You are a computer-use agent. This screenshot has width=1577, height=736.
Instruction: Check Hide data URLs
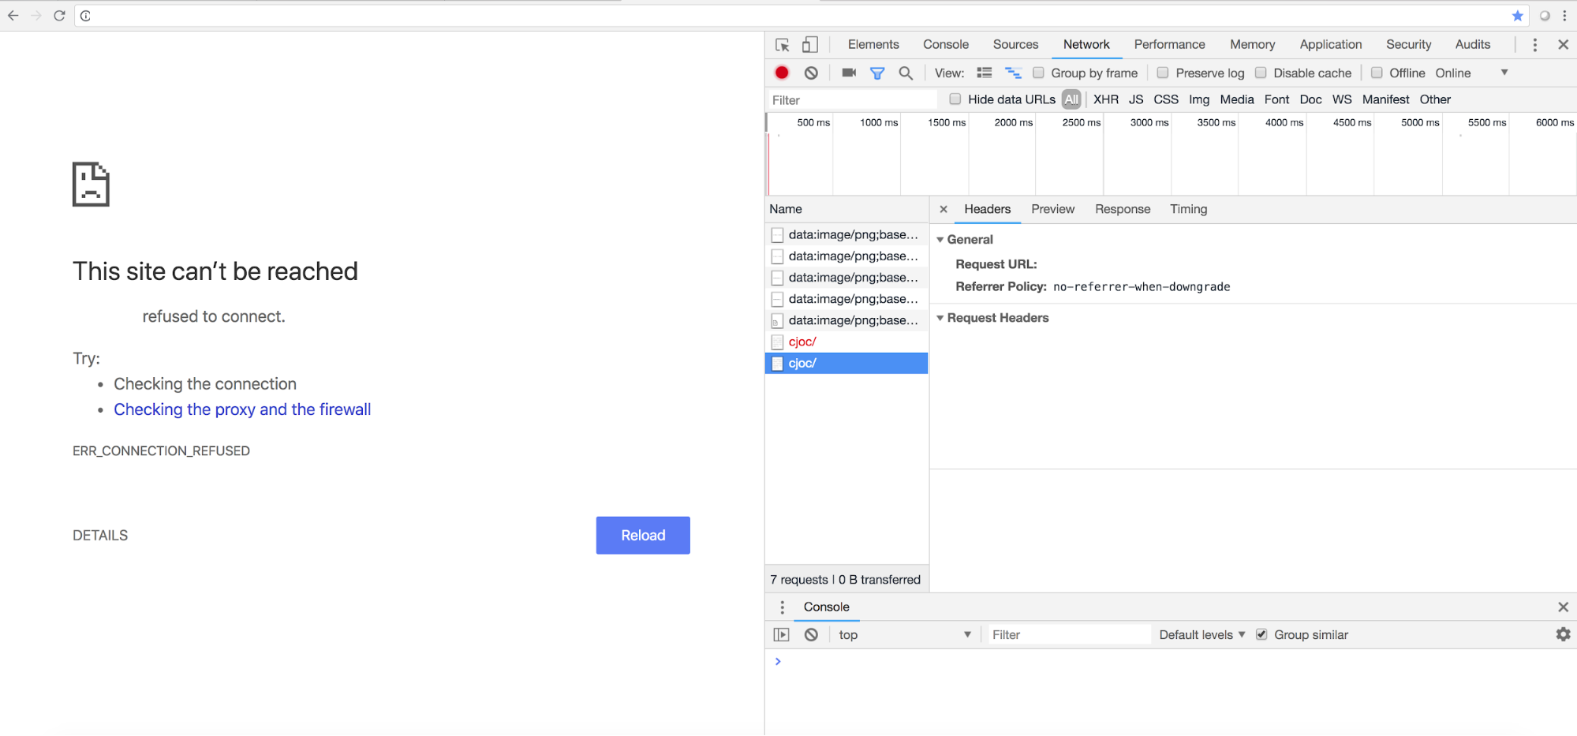[x=955, y=99]
